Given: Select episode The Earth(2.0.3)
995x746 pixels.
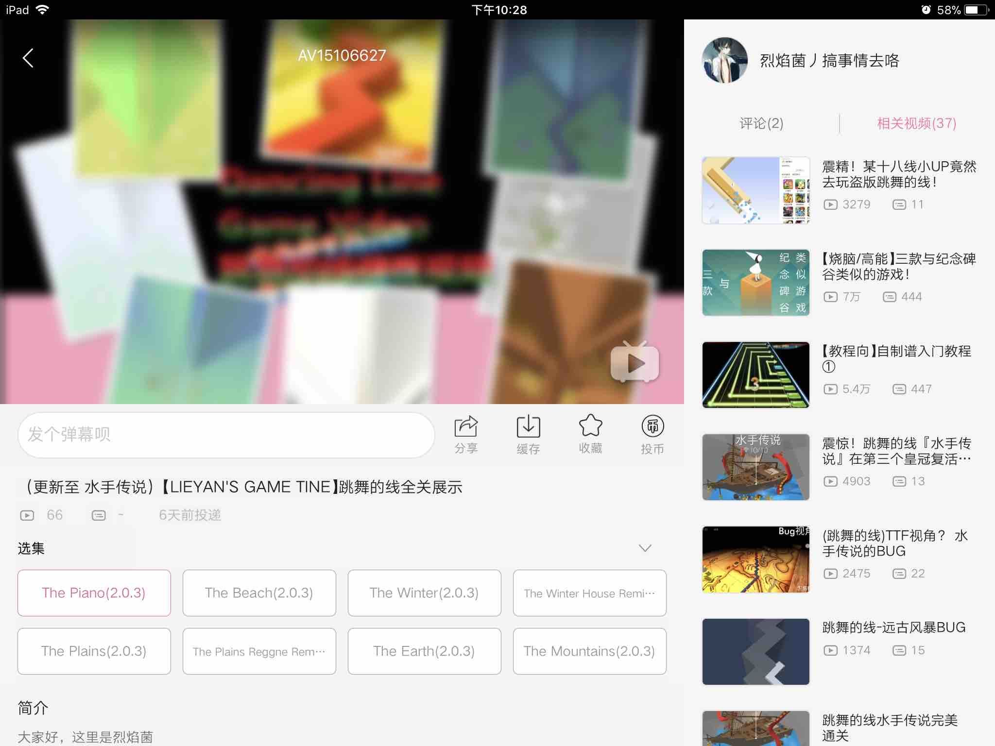Looking at the screenshot, I should (x=425, y=651).
